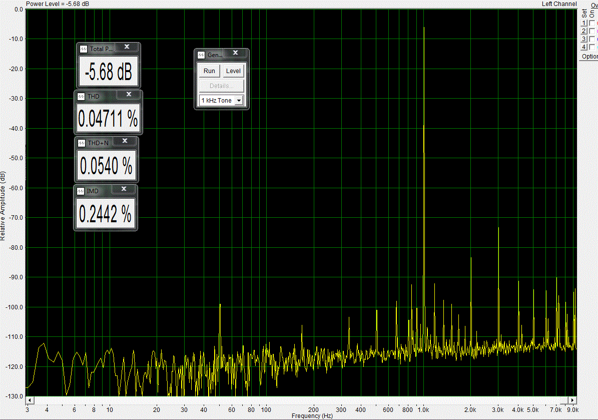Click the IMD window's waveform icon
The width and height of the screenshot is (598, 420).
pos(80,191)
